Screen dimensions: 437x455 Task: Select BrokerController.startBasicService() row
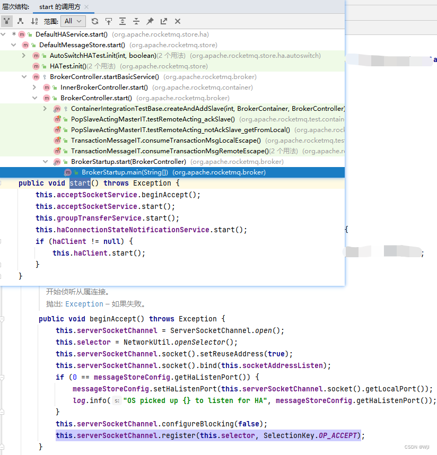pos(172,77)
